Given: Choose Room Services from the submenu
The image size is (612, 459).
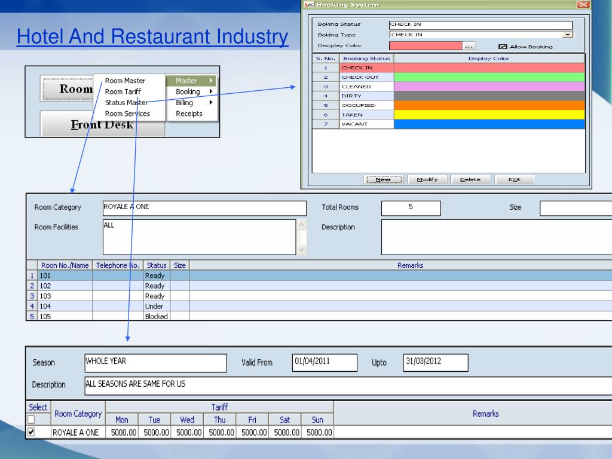Looking at the screenshot, I should (128, 114).
